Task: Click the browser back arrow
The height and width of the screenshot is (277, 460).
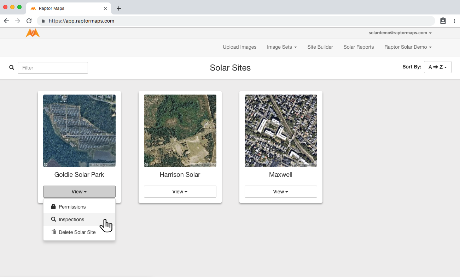Action: (x=6, y=21)
